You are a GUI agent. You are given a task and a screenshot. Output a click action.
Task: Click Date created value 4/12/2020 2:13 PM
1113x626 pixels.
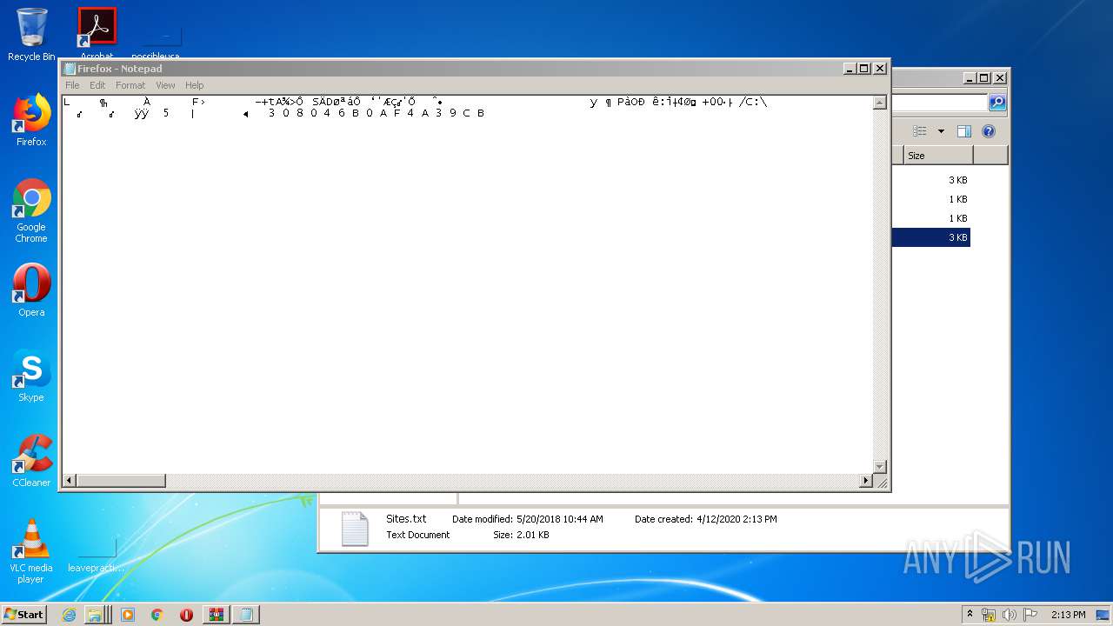tap(736, 519)
